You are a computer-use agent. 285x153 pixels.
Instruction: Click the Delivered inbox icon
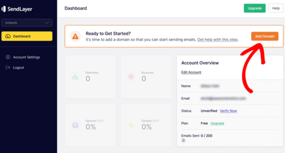[75, 76]
